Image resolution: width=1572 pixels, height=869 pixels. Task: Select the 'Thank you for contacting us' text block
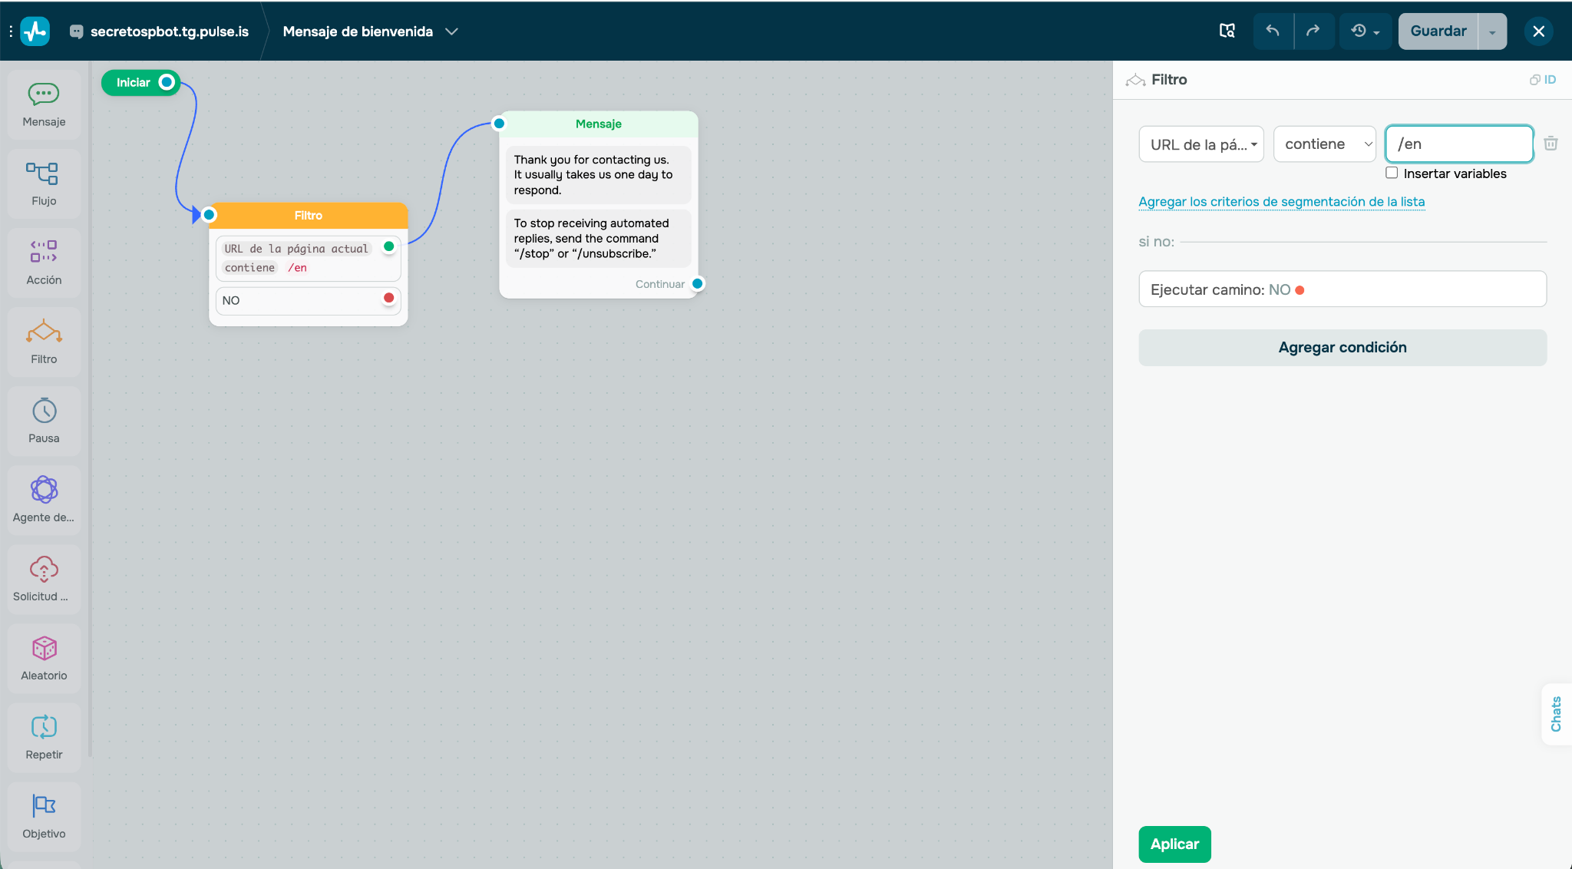click(x=598, y=175)
